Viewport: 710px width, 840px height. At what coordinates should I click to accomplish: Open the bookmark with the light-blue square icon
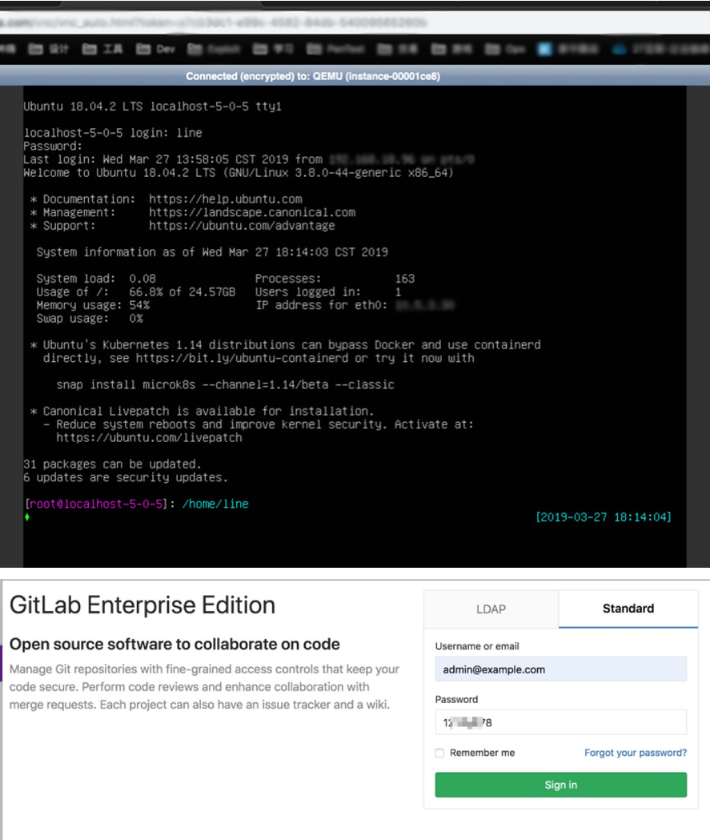[544, 50]
